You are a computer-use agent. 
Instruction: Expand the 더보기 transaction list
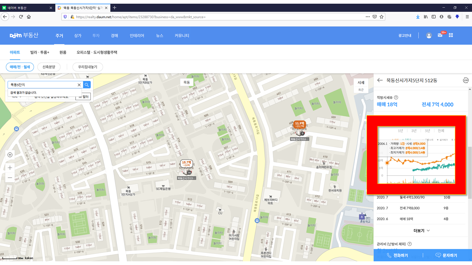[x=421, y=230]
